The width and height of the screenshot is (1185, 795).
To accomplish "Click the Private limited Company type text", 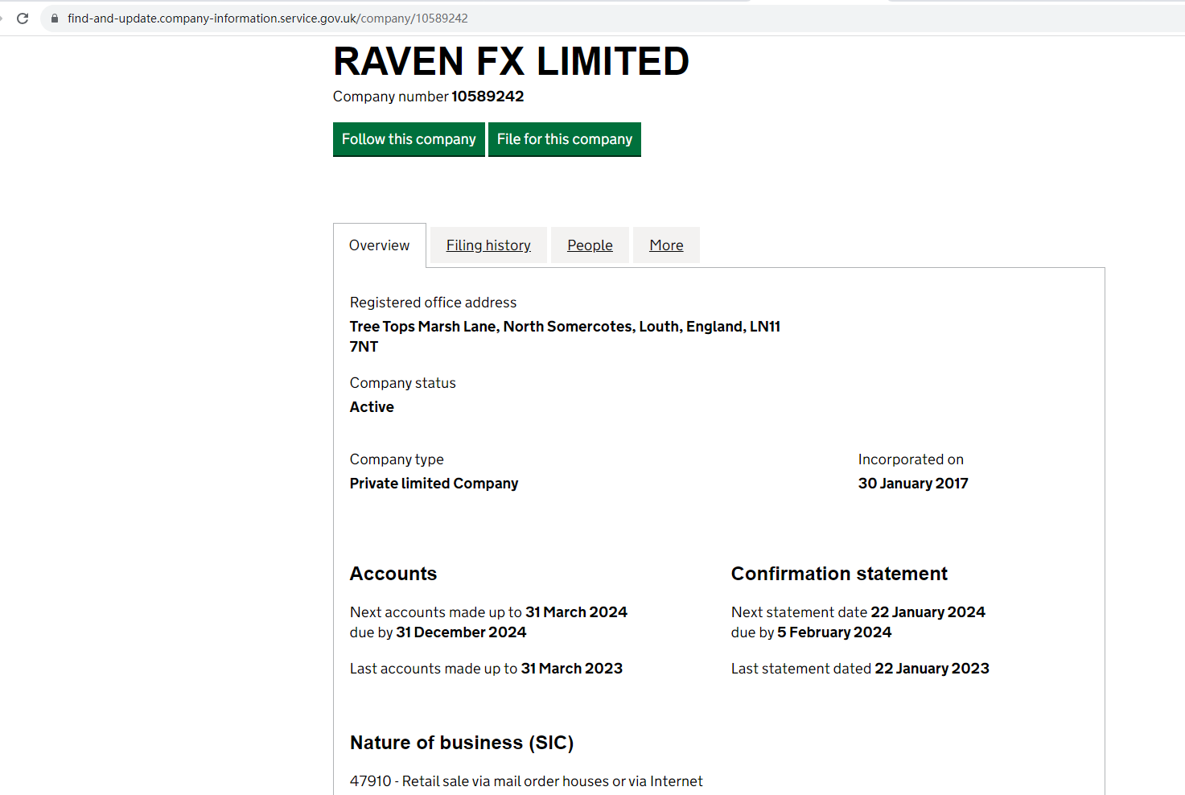I will (434, 484).
